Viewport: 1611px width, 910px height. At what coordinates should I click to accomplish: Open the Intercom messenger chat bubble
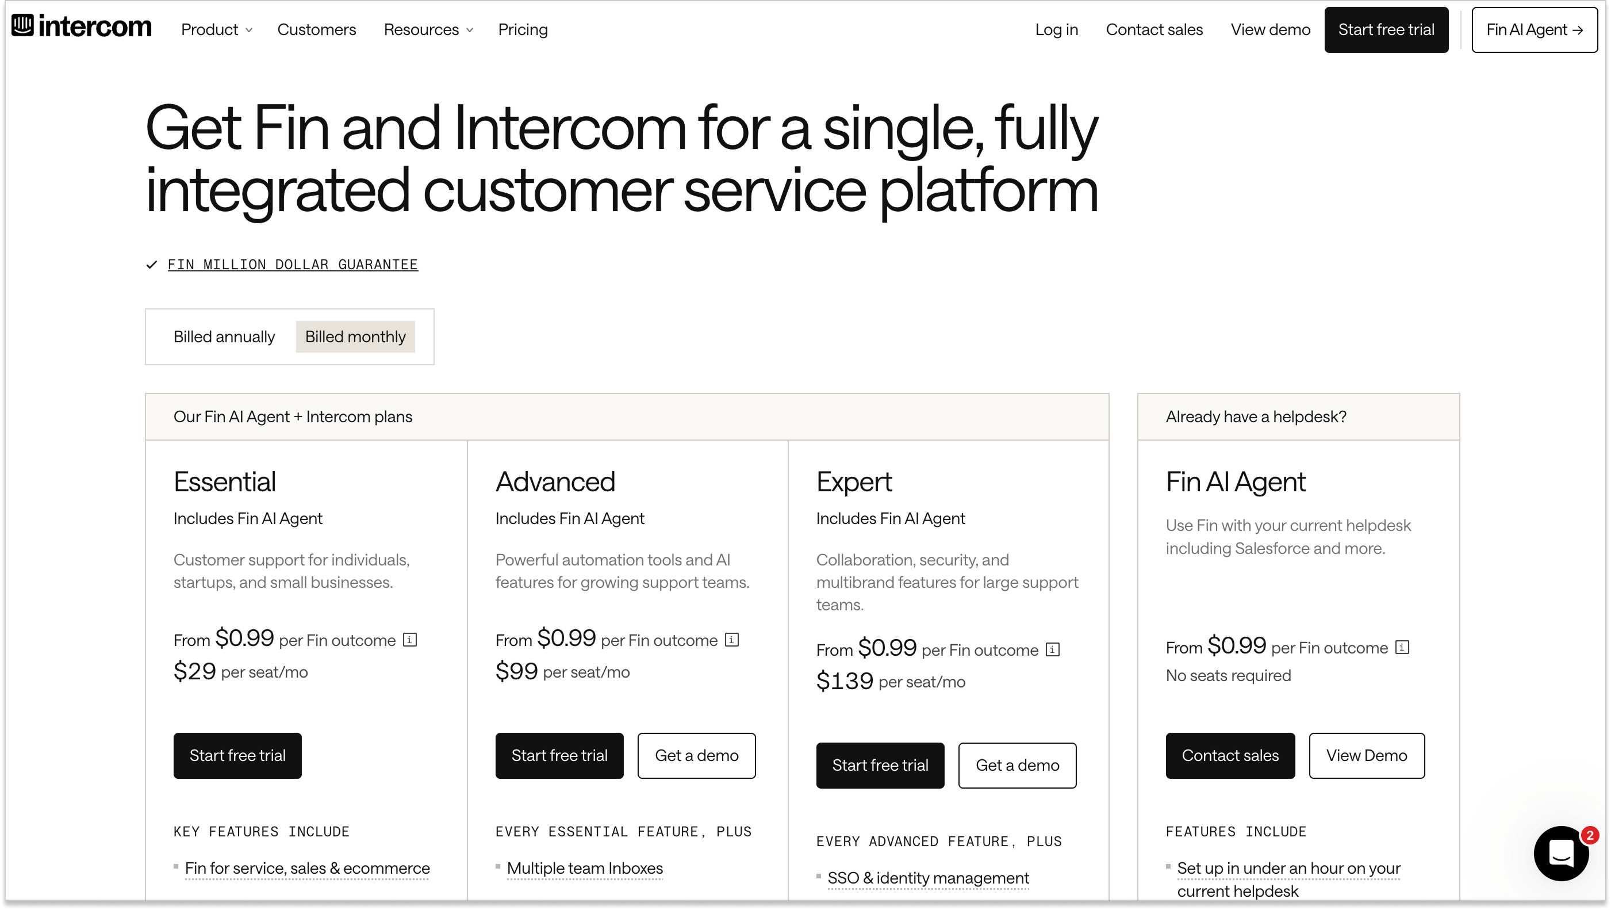point(1561,853)
